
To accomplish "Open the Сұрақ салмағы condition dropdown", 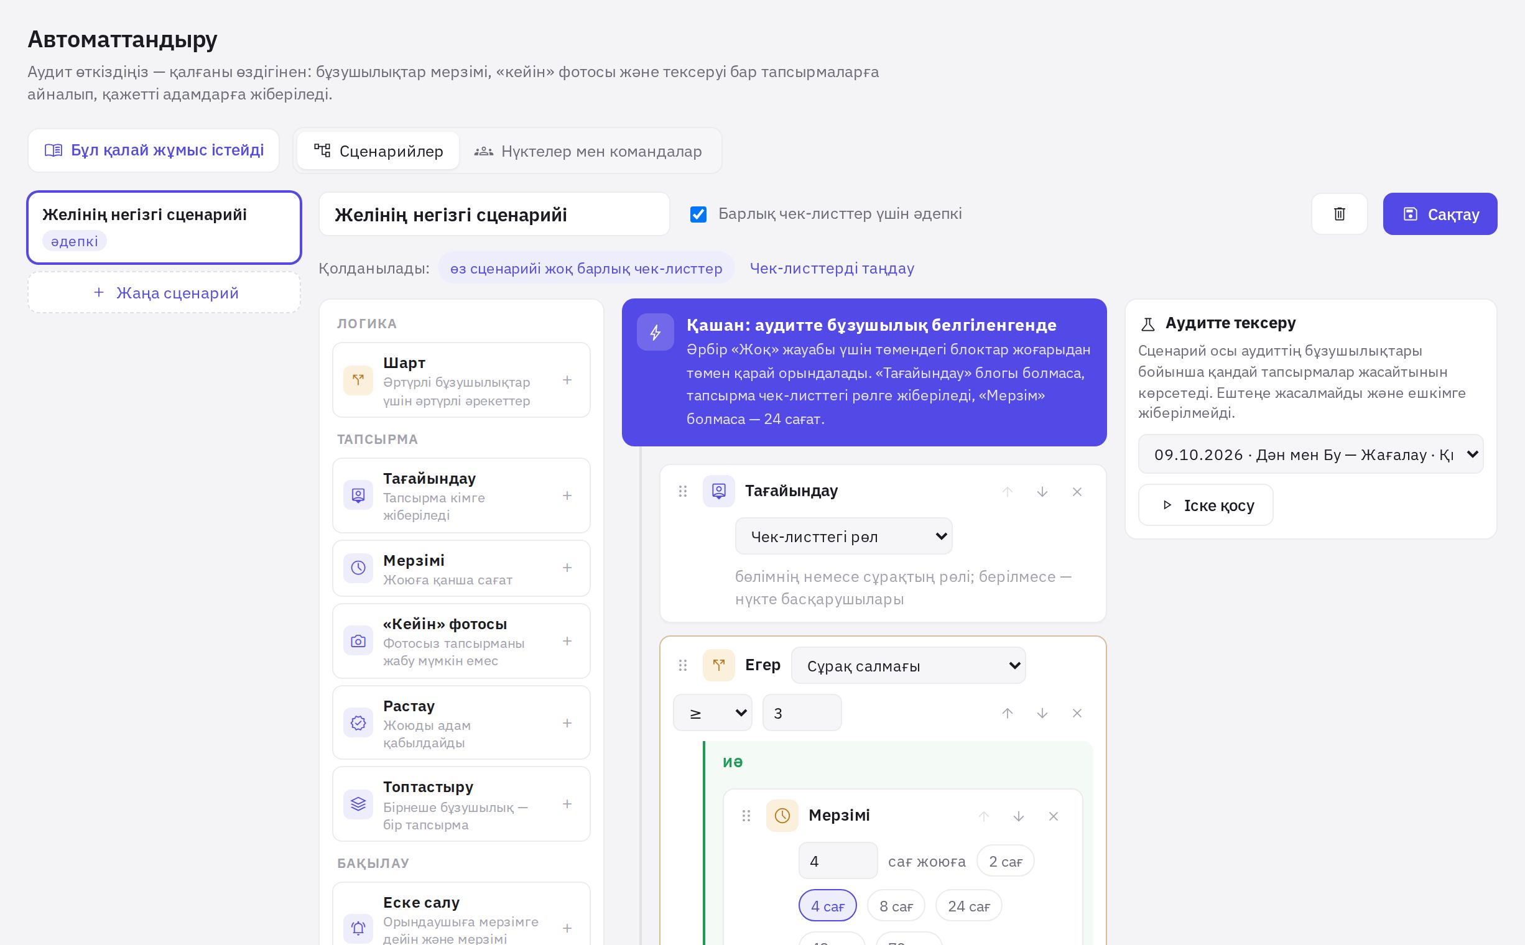I will (x=908, y=666).
